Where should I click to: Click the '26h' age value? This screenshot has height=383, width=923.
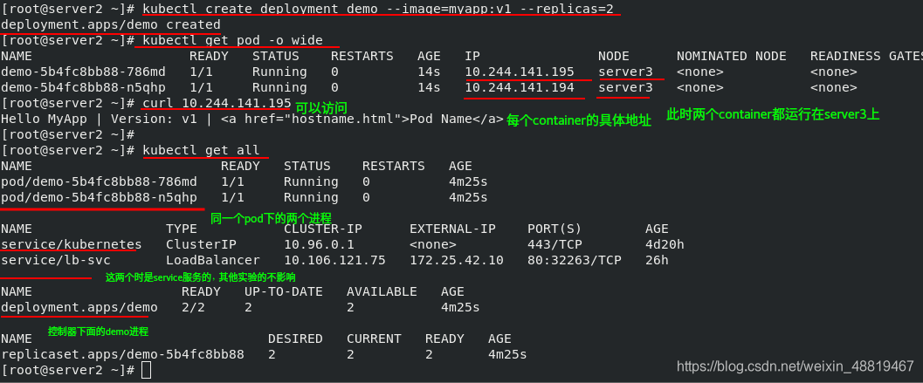coord(657,260)
